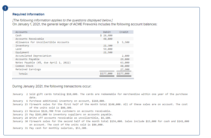
Task: Click Common Stock credit 48,000
Action: pyautogui.click(x=125, y=66)
